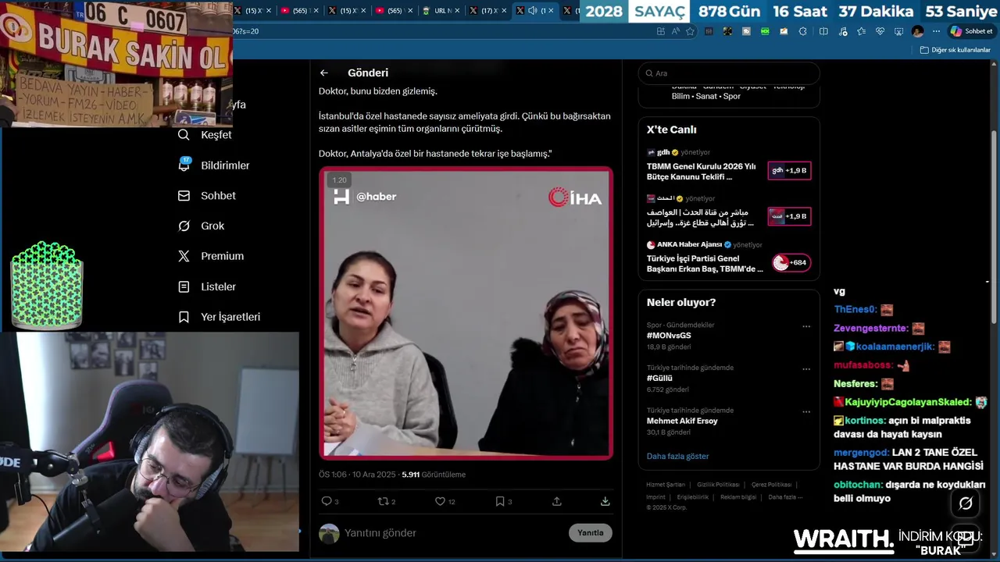Share the post with the share icon
Screen dimensions: 1000x562
coord(557,501)
